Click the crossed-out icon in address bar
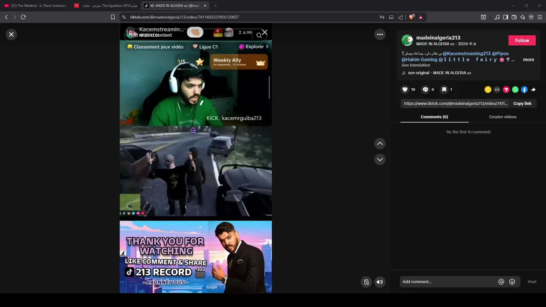 (x=382, y=17)
